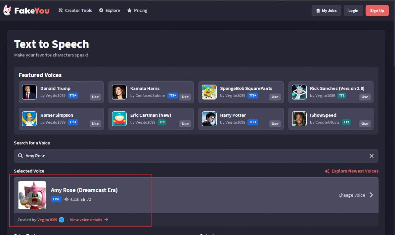Click the Amy Rose voice thumbnail
The image size is (395, 235).
(32, 195)
